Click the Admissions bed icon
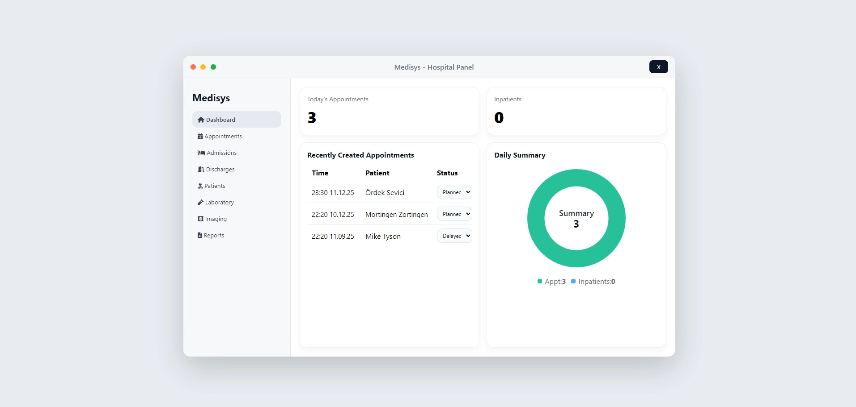The height and width of the screenshot is (407, 856). (x=201, y=153)
